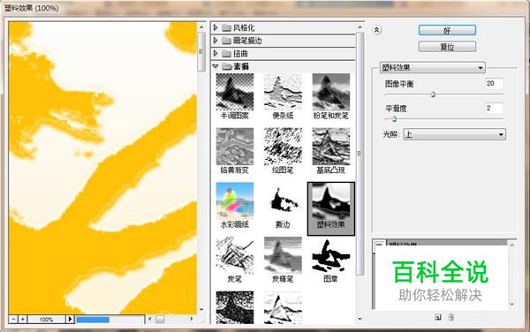Zoom in preview with plus button
This screenshot has width=530, height=332.
[23, 319]
